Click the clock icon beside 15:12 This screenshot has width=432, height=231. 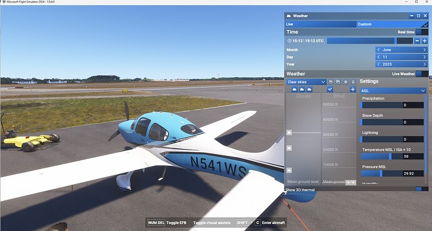tap(289, 41)
